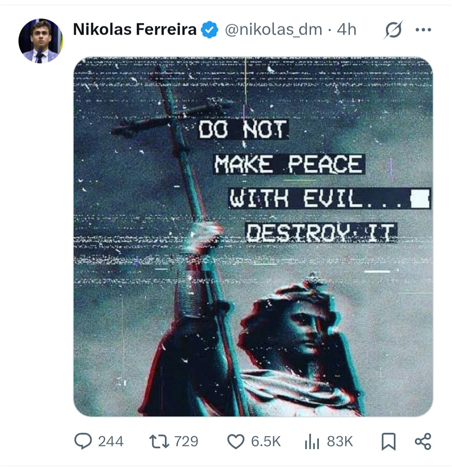Open view analytics bar chart icon
The height and width of the screenshot is (468, 452).
click(x=312, y=442)
